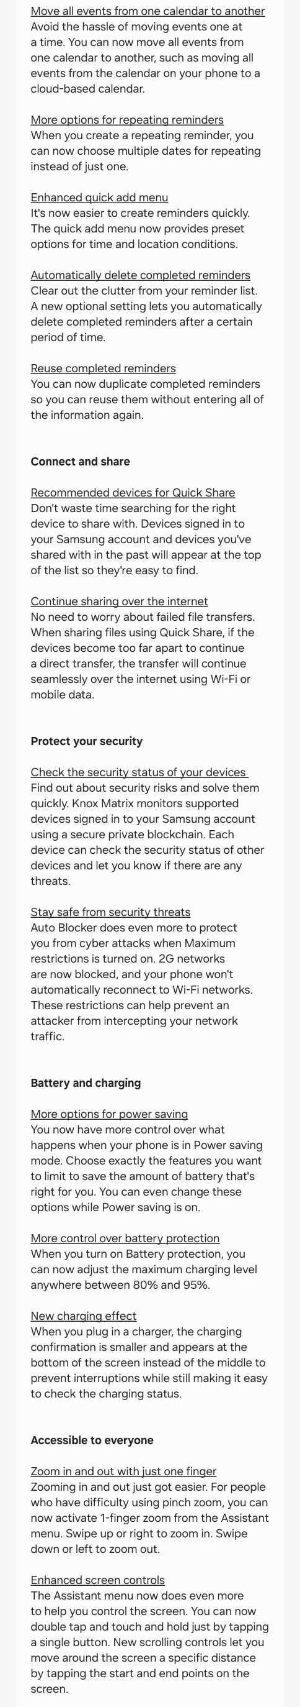The image size is (300, 1707).
Task: Tap the Knox Matrix description paragraph
Action: coord(148,835)
